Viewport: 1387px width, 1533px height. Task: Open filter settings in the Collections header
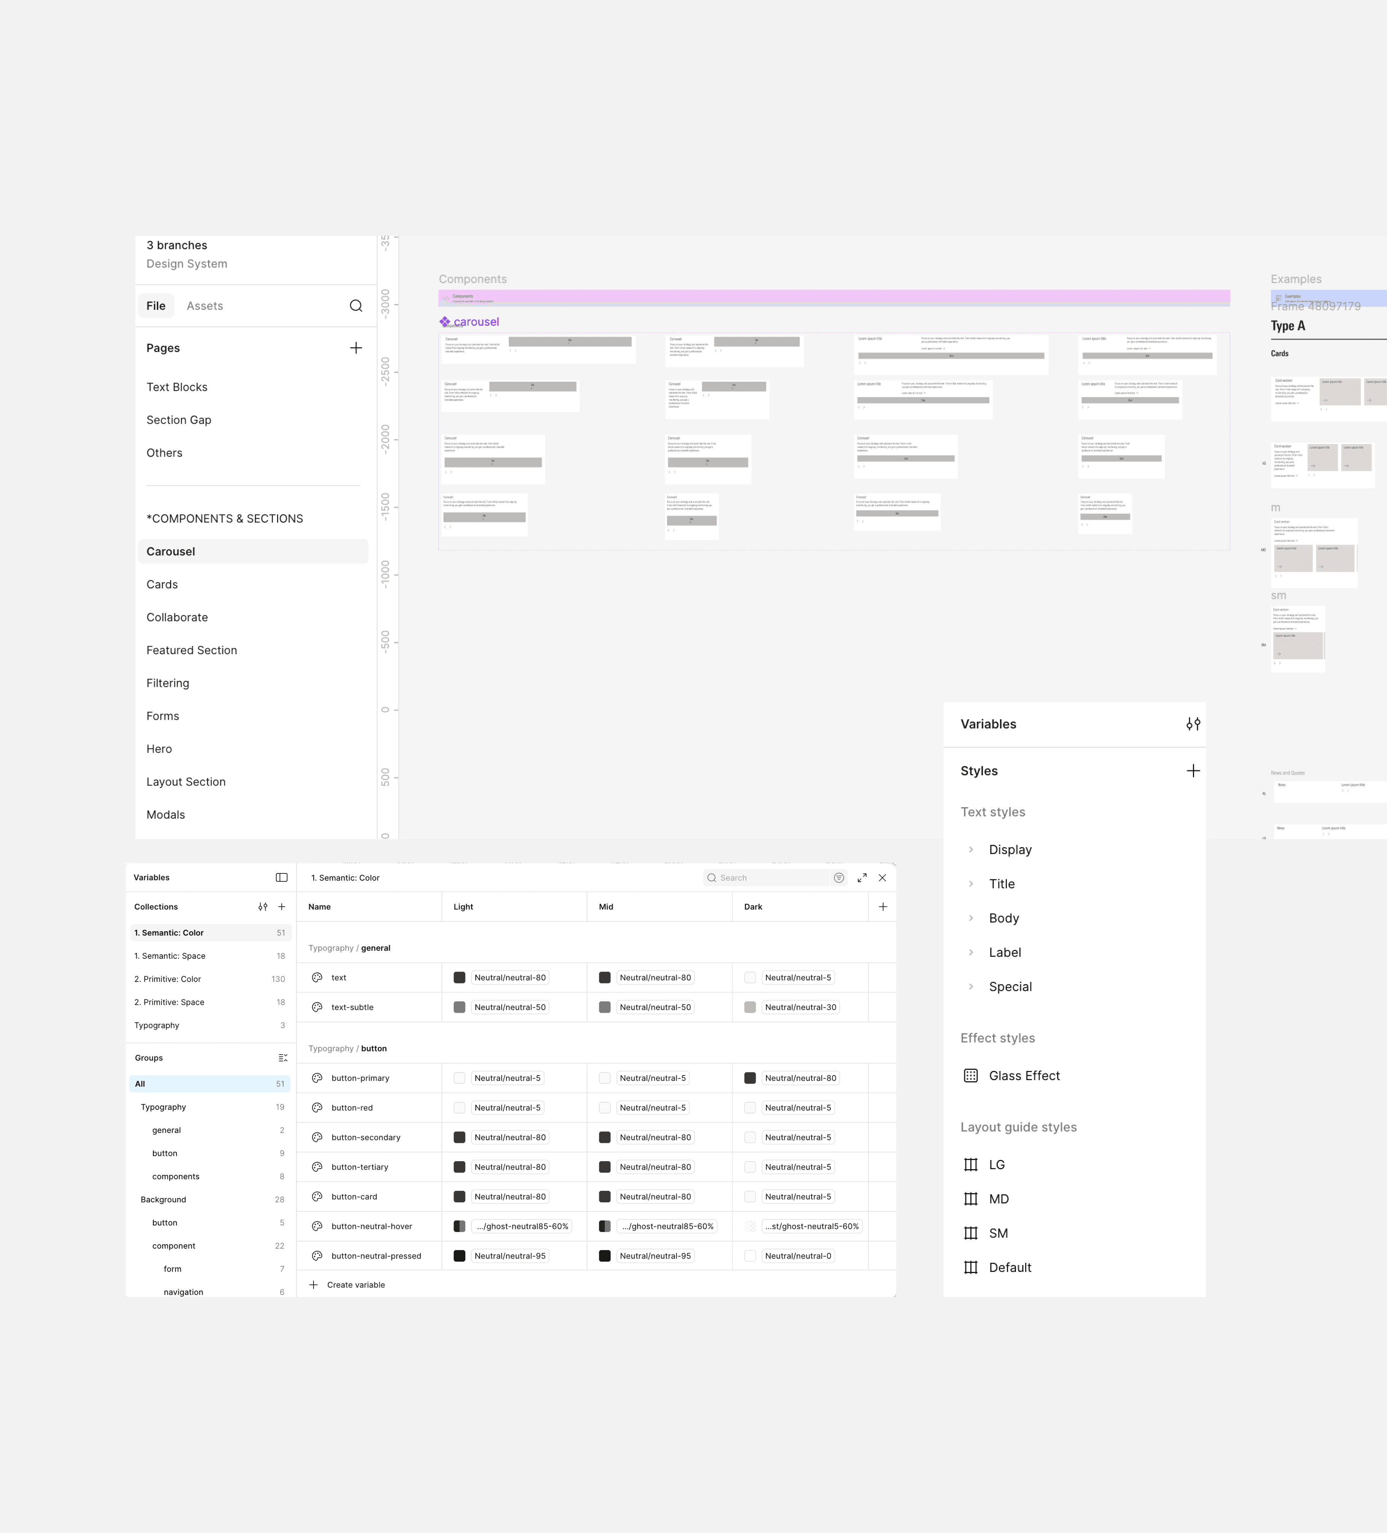(263, 907)
